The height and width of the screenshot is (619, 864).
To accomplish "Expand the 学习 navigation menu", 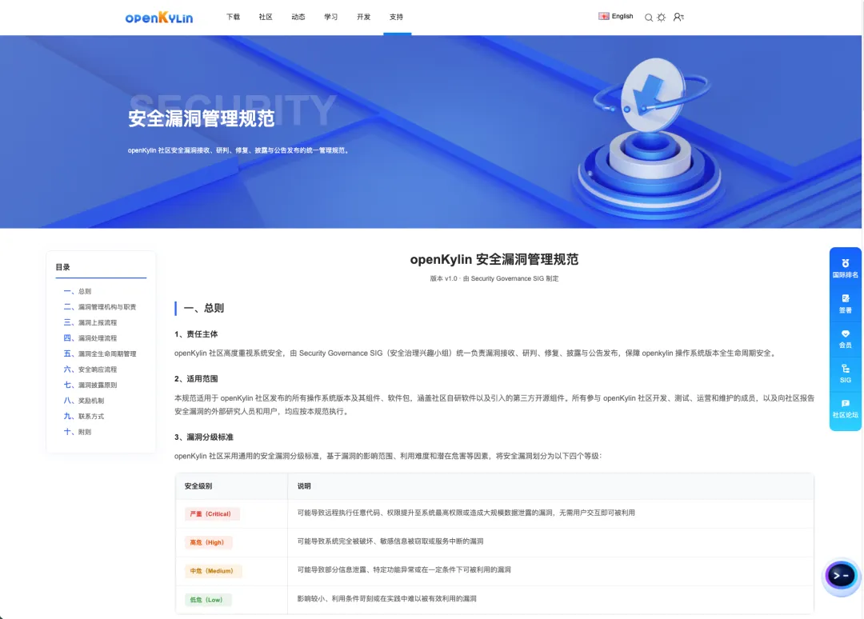I will click(x=330, y=17).
